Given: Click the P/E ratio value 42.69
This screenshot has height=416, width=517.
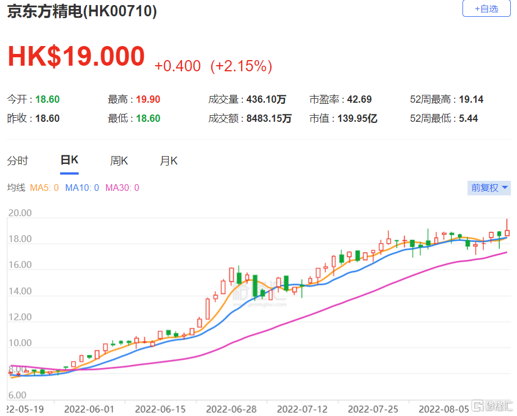Looking at the screenshot, I should coord(360,99).
